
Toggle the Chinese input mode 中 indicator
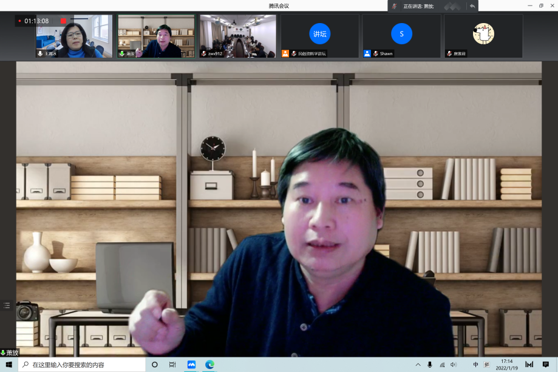[x=475, y=364]
